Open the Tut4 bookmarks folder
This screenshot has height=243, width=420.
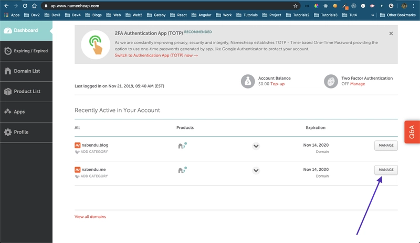pos(350,15)
